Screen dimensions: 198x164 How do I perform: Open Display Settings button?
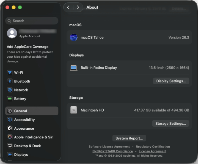171,81
